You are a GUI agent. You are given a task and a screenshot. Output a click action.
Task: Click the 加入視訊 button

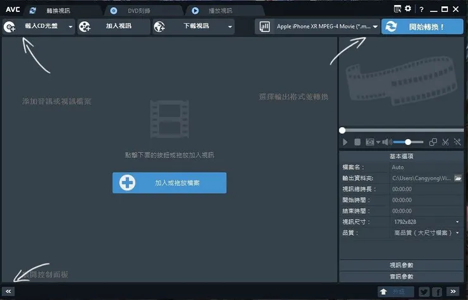tap(114, 27)
